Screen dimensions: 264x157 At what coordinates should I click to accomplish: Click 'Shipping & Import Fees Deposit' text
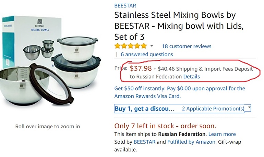(x=215, y=69)
